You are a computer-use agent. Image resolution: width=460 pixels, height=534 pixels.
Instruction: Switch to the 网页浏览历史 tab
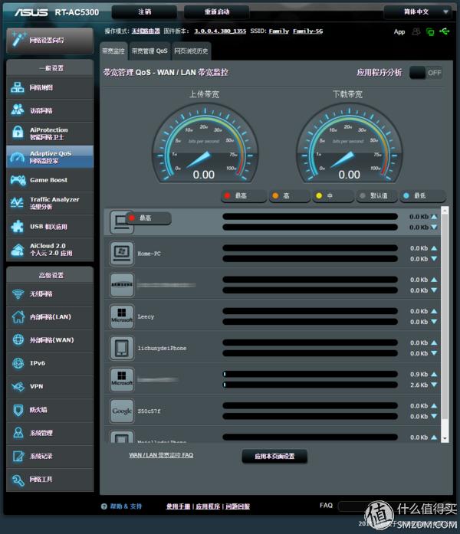pos(191,51)
